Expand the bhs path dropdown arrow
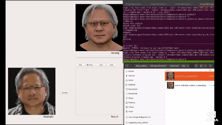Screen dimensions: 222x125 pyautogui.click(x=188, y=66)
